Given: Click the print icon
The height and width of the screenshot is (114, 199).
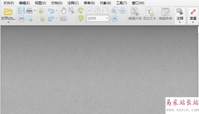Looking at the screenshot, I should (21, 18).
